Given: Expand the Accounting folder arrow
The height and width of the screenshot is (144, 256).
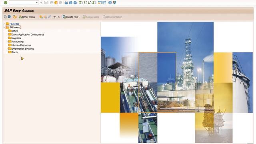Looking at the screenshot, I should [x=7, y=42].
